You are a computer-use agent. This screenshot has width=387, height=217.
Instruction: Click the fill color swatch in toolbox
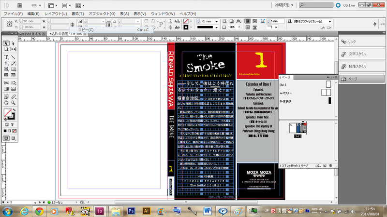tap(8, 113)
